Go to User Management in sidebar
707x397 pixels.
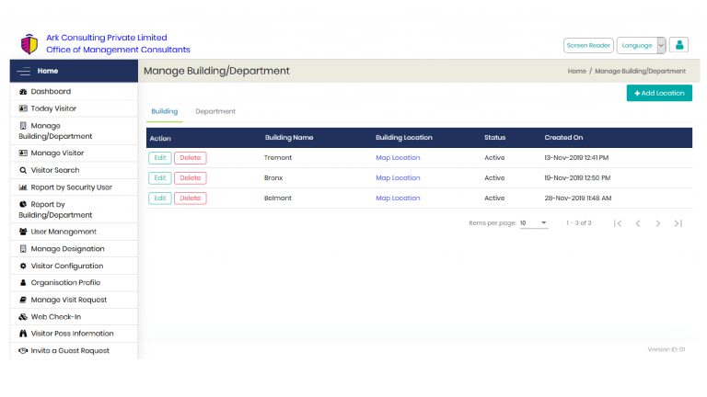pos(63,232)
